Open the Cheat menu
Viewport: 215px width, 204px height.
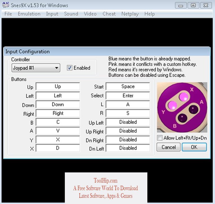109,14
